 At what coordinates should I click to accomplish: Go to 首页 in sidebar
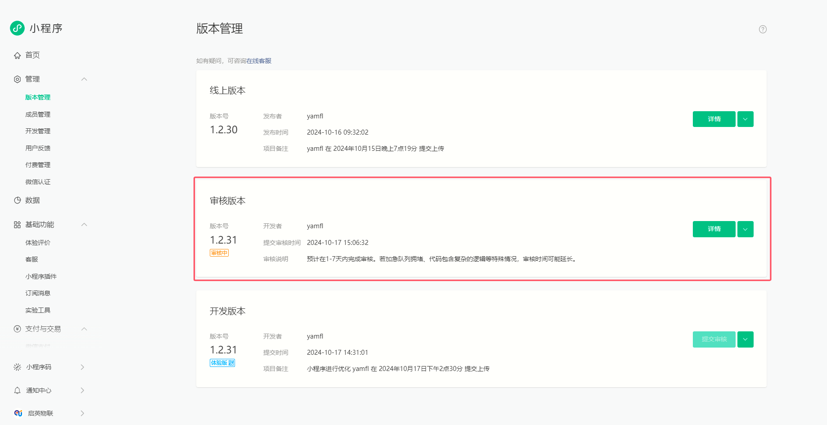(x=32, y=55)
